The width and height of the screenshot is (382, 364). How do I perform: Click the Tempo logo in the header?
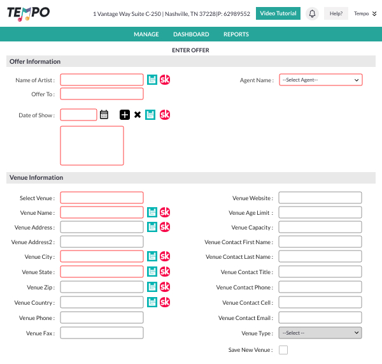pos(29,13)
